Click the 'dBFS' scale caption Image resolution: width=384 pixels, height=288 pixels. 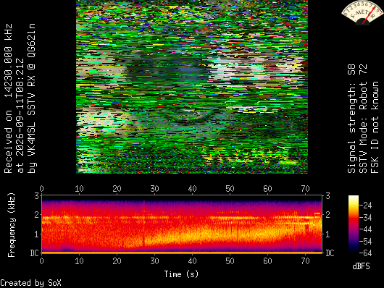click(361, 266)
